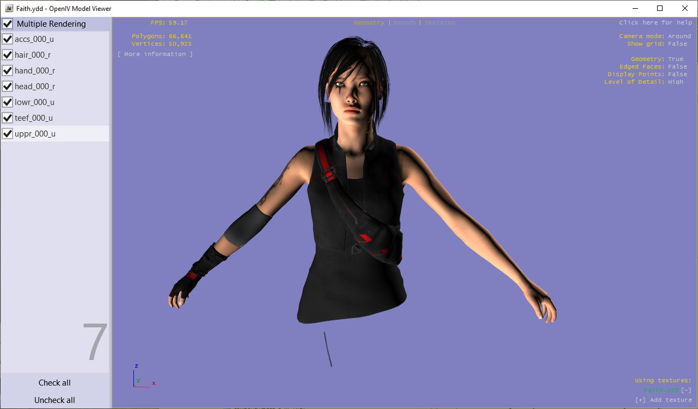Close the OpenIV Model Viewer window

685,8
